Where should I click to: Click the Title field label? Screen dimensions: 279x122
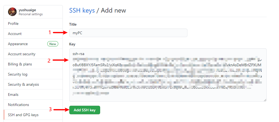tap(73, 24)
